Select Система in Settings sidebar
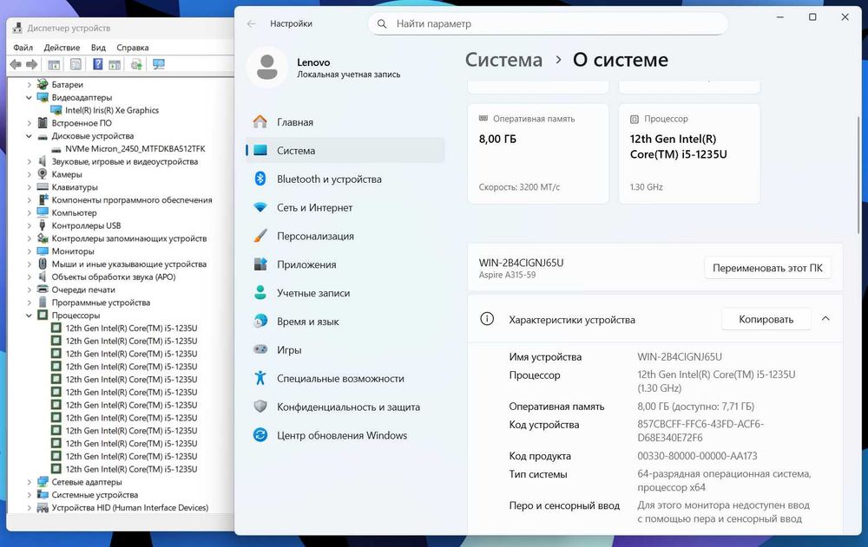The height and width of the screenshot is (547, 868). point(345,151)
